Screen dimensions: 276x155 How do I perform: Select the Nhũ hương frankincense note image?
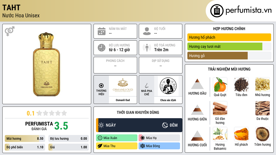click(x=263, y=84)
